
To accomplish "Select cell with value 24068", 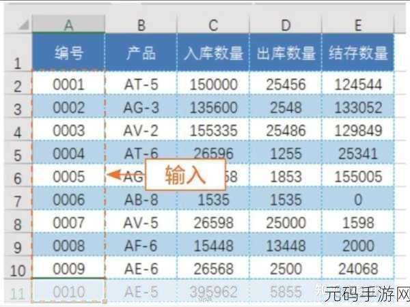I will click(x=358, y=267).
